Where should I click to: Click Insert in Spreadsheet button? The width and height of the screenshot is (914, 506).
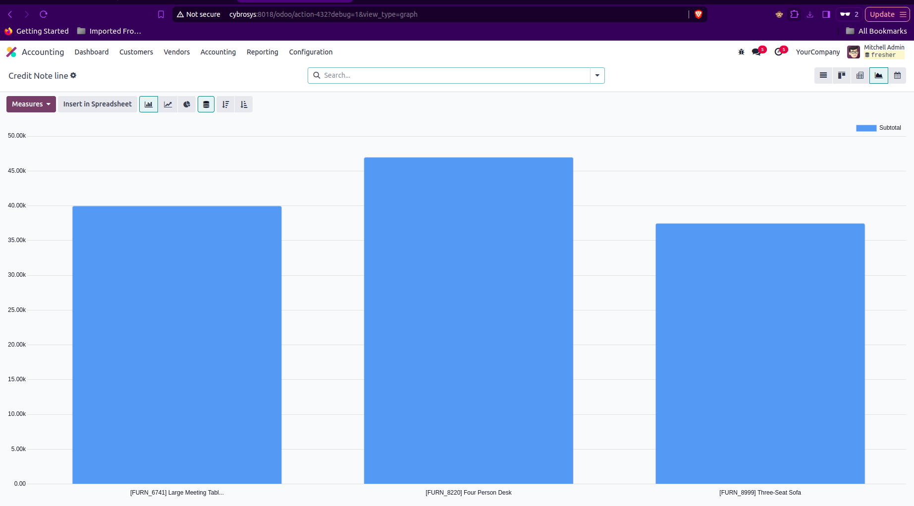coord(98,104)
